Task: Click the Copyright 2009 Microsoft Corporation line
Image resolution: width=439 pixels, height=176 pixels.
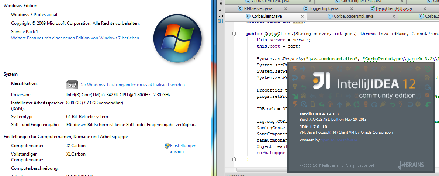Action: pyautogui.click(x=76, y=23)
